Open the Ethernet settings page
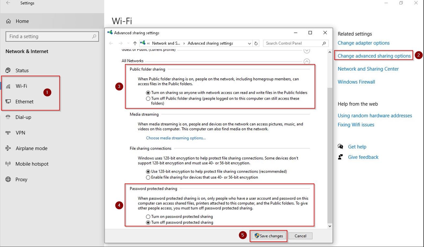Image resolution: width=424 pixels, height=247 pixels. tap(24, 102)
